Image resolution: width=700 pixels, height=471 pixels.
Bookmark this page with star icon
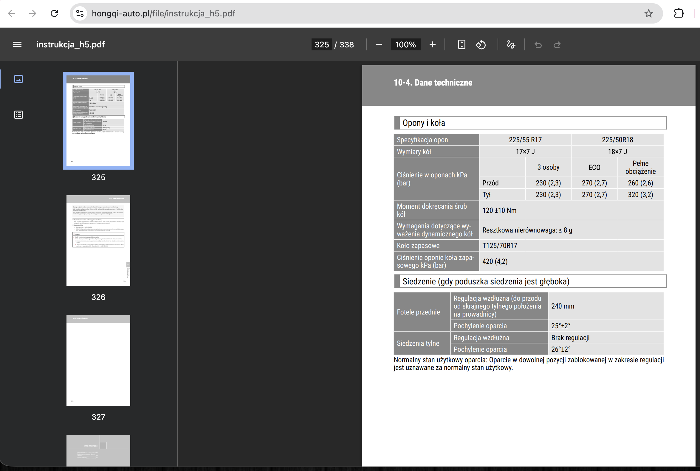click(x=648, y=13)
